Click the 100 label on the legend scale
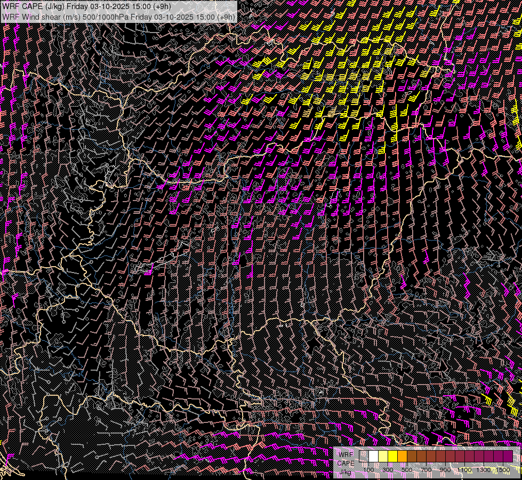This screenshot has height=480, width=522. pyautogui.click(x=368, y=470)
